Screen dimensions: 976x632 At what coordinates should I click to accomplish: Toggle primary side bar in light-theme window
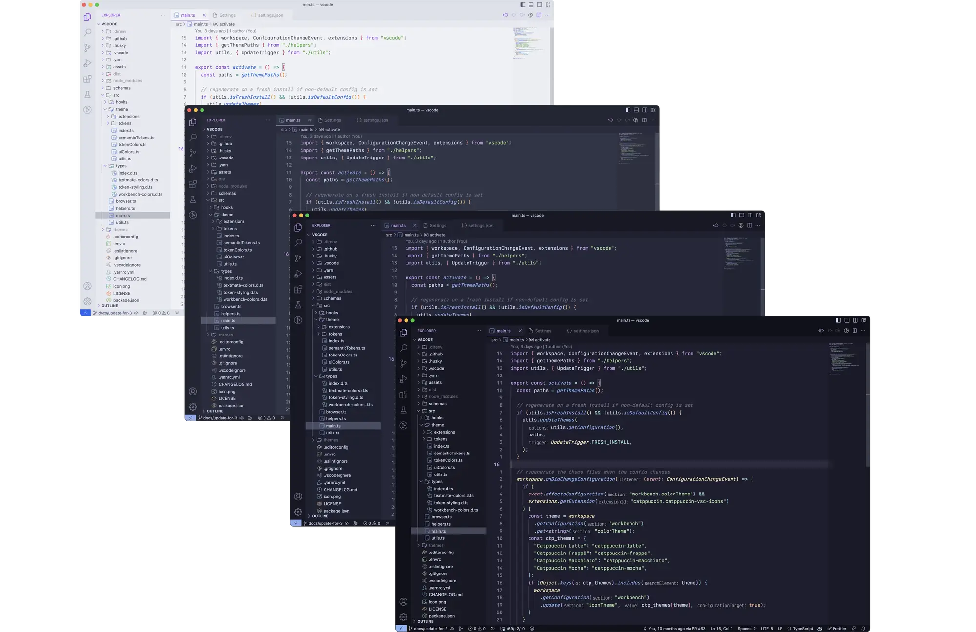pos(523,4)
